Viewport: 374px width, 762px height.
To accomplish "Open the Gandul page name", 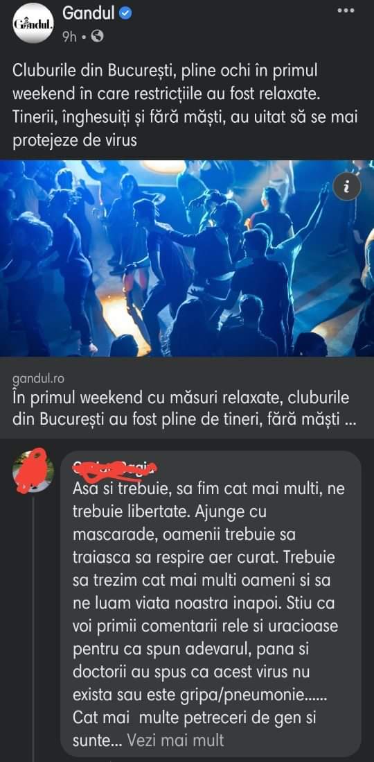I will tap(89, 14).
